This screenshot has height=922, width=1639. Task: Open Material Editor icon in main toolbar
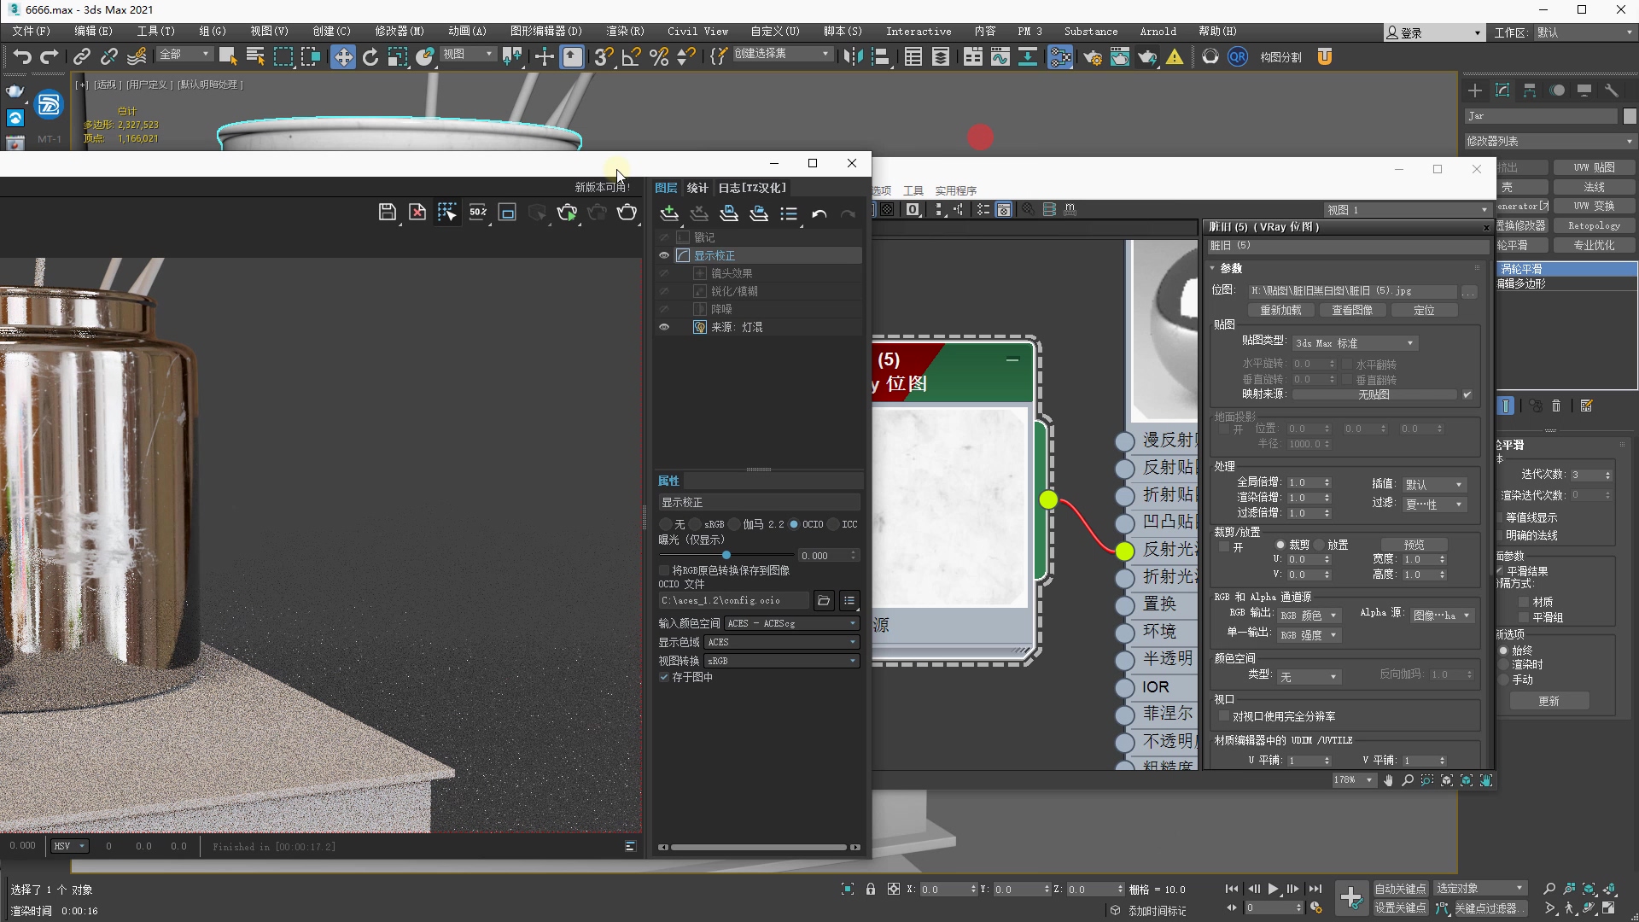1060,57
